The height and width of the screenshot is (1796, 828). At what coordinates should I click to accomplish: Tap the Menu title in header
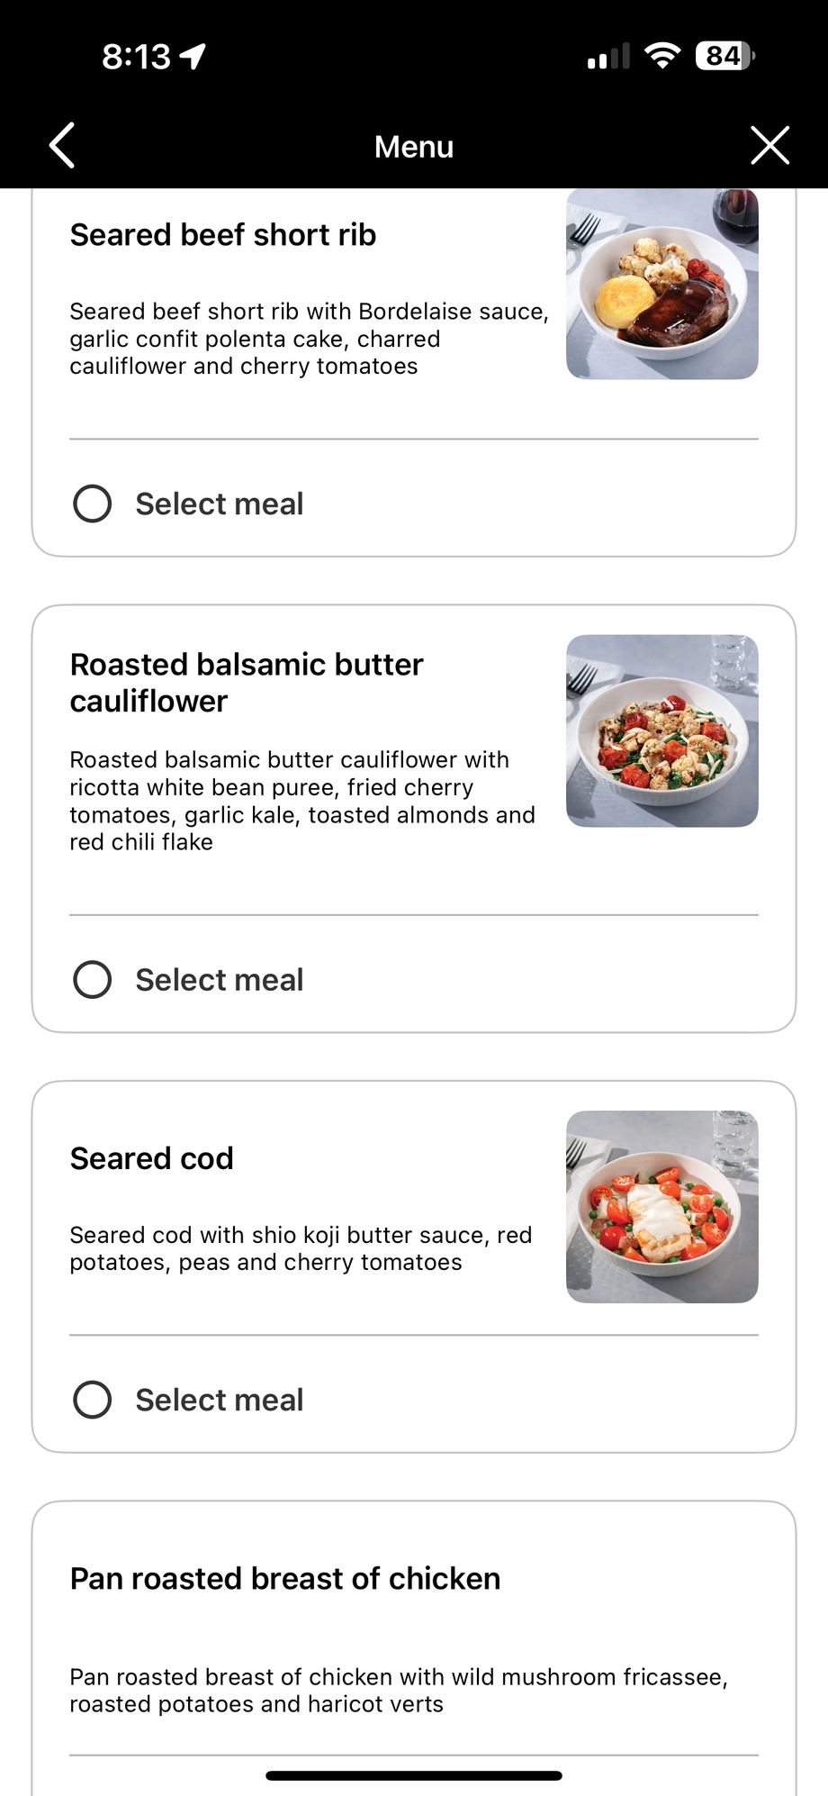414,147
